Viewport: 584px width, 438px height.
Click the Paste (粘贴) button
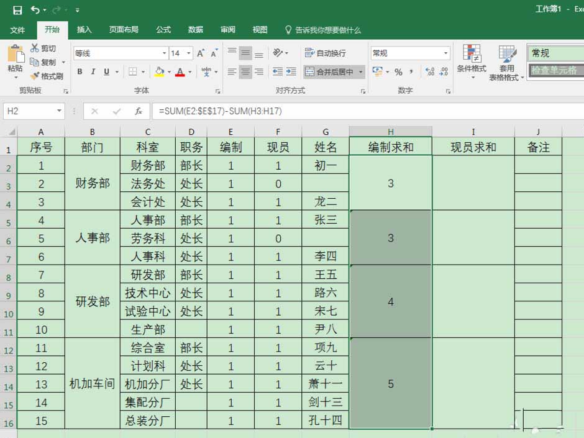[15, 61]
